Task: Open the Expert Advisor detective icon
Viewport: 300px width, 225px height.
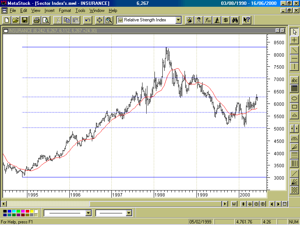Action: pos(199,20)
